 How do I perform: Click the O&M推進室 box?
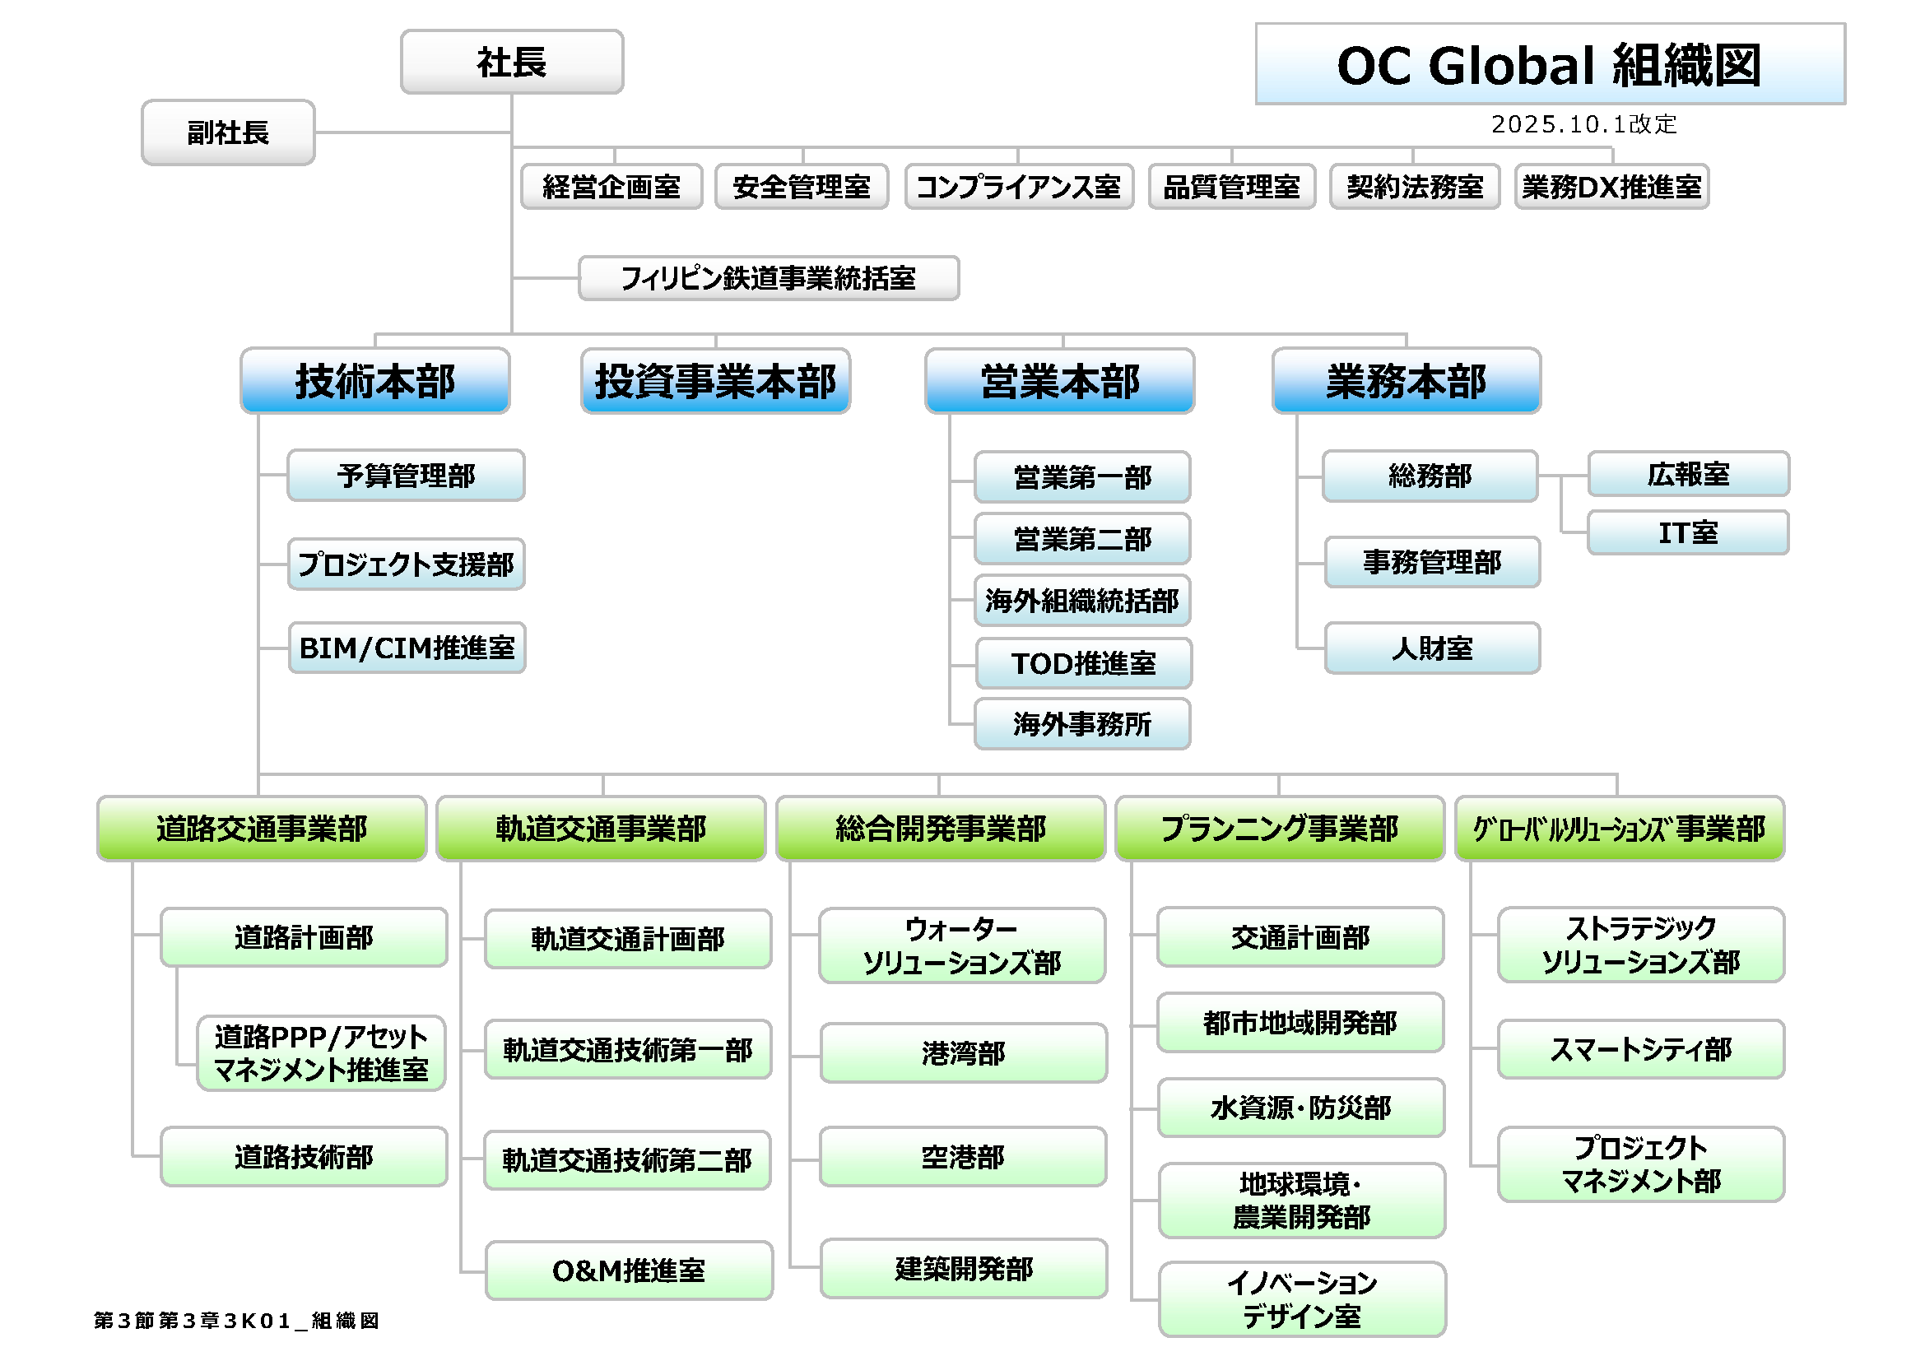[x=628, y=1270]
